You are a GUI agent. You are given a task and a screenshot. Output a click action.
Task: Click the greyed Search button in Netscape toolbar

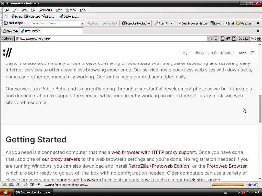point(94,23)
